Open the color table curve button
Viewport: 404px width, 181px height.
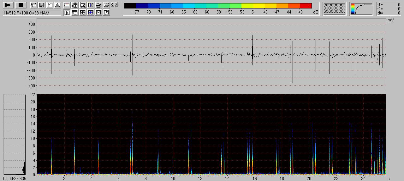[x=361, y=9]
